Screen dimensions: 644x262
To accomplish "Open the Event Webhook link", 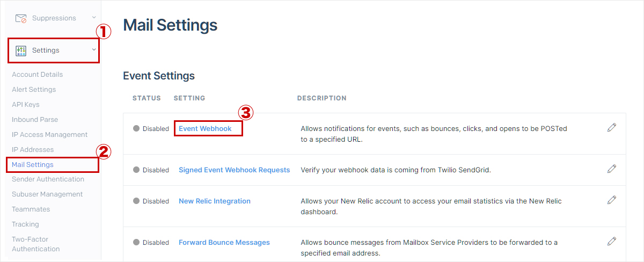I will (205, 129).
